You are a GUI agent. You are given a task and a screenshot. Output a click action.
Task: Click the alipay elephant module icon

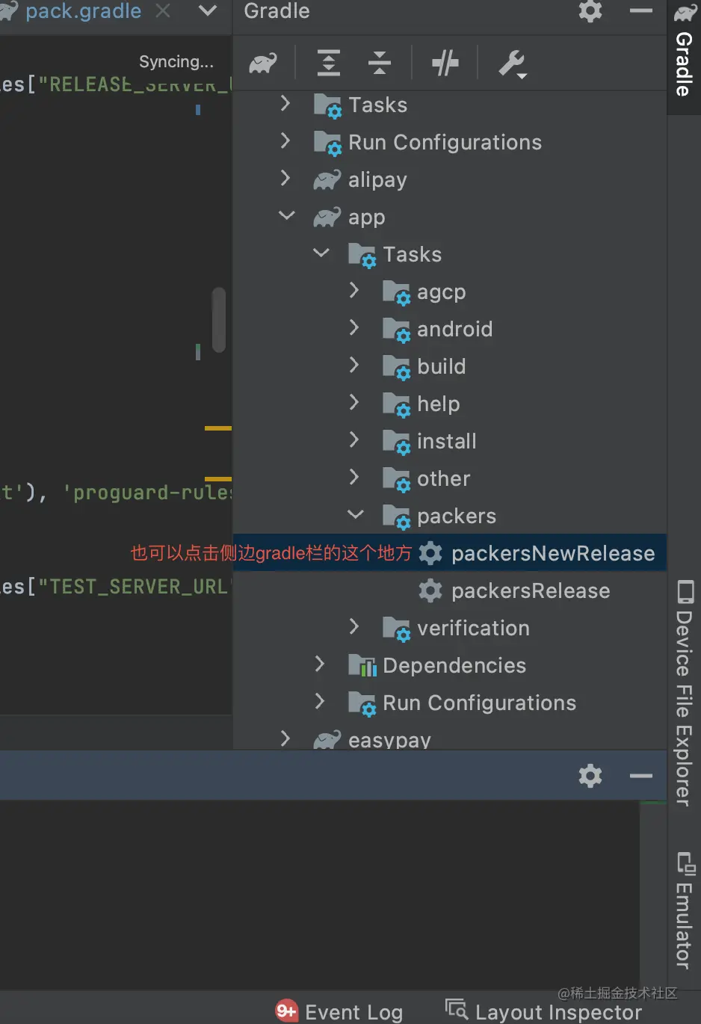point(327,180)
